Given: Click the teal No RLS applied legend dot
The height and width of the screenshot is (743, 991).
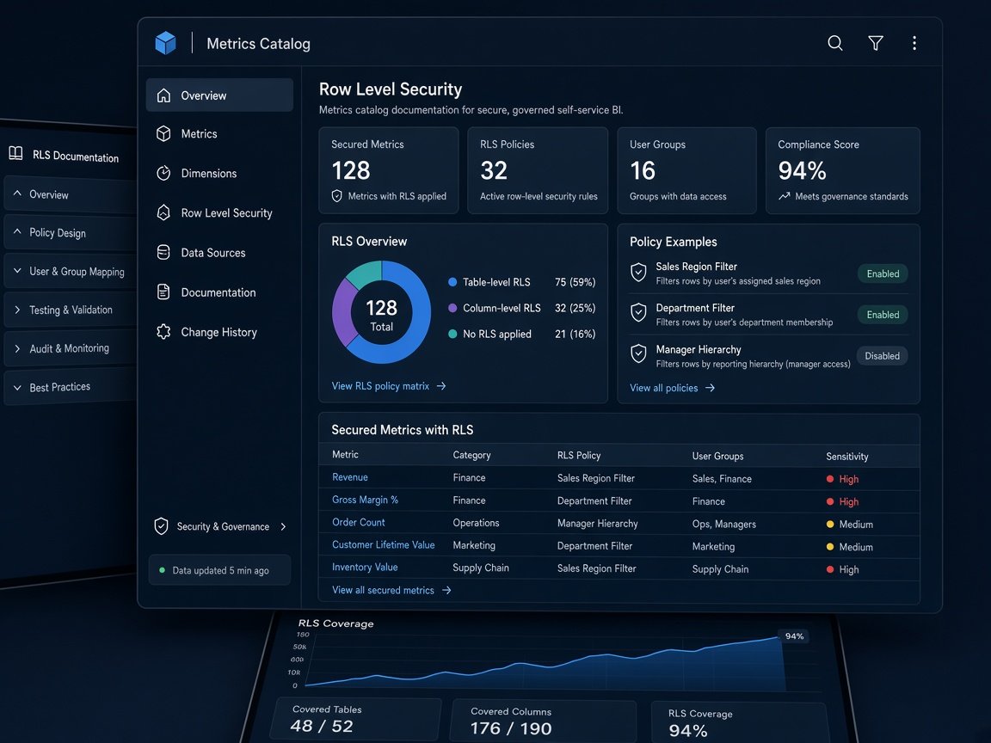Looking at the screenshot, I should (452, 334).
